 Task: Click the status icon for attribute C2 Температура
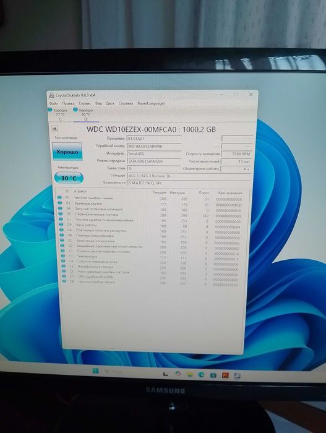[63, 256]
